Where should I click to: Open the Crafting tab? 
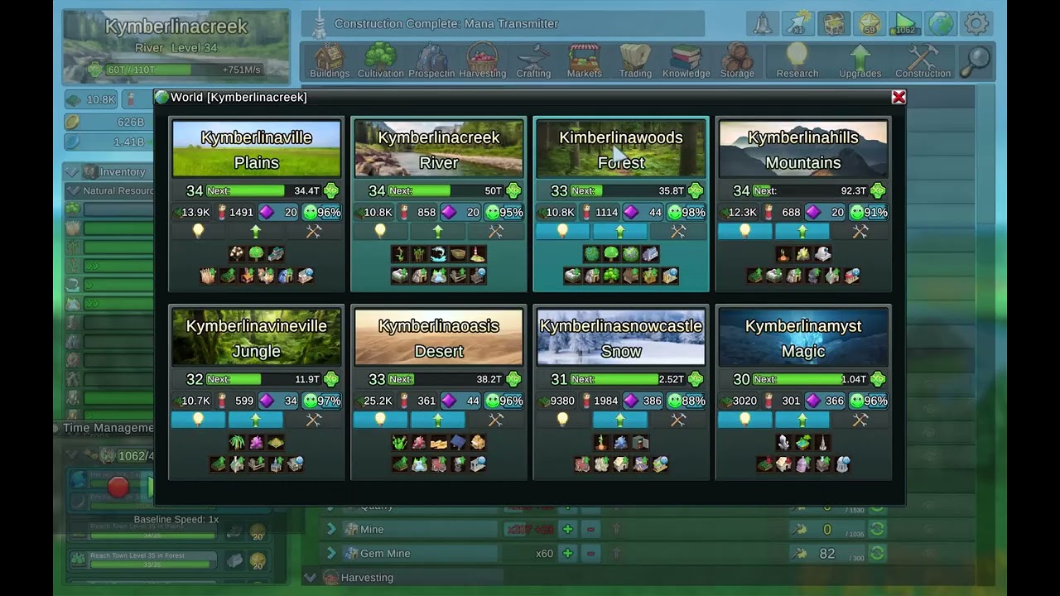click(x=533, y=60)
